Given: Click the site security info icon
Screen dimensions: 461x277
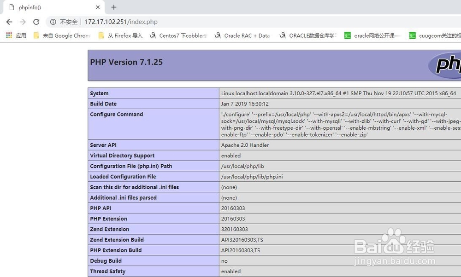Looking at the screenshot, I should point(52,22).
